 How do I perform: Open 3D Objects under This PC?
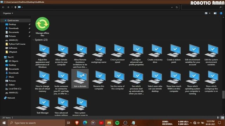[13, 61]
